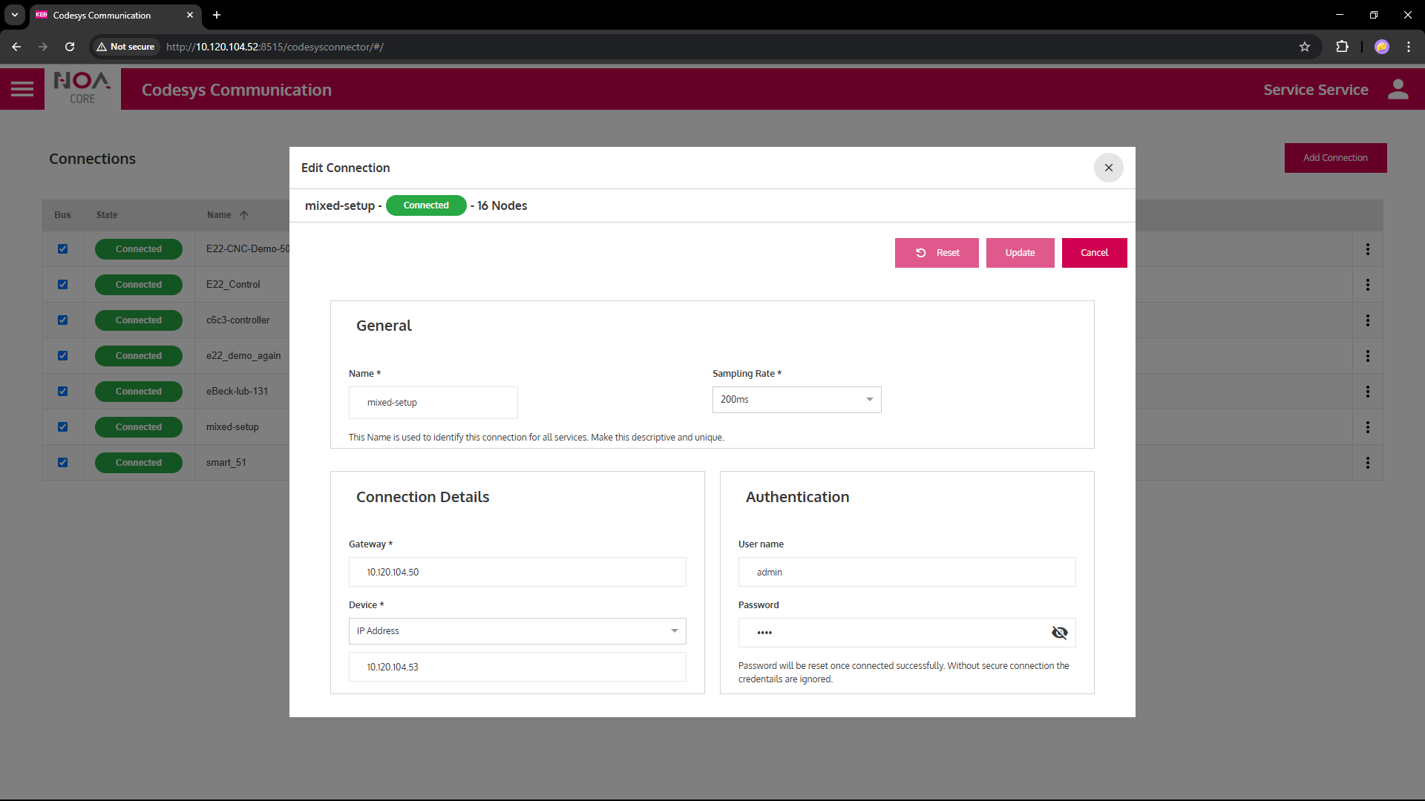Open the three-dot menu for the E22_Control row
This screenshot has height=801, width=1425.
point(1367,285)
